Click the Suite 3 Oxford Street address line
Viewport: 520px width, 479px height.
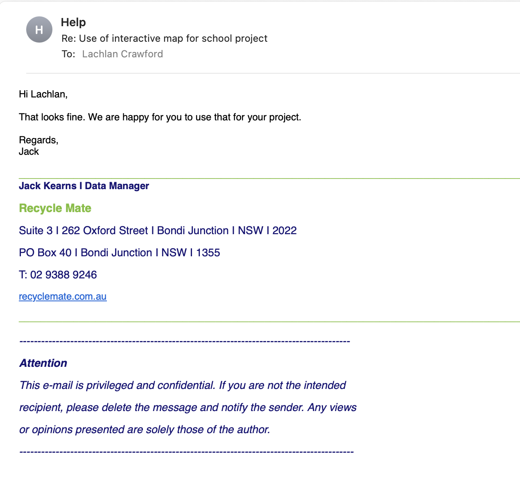158,230
